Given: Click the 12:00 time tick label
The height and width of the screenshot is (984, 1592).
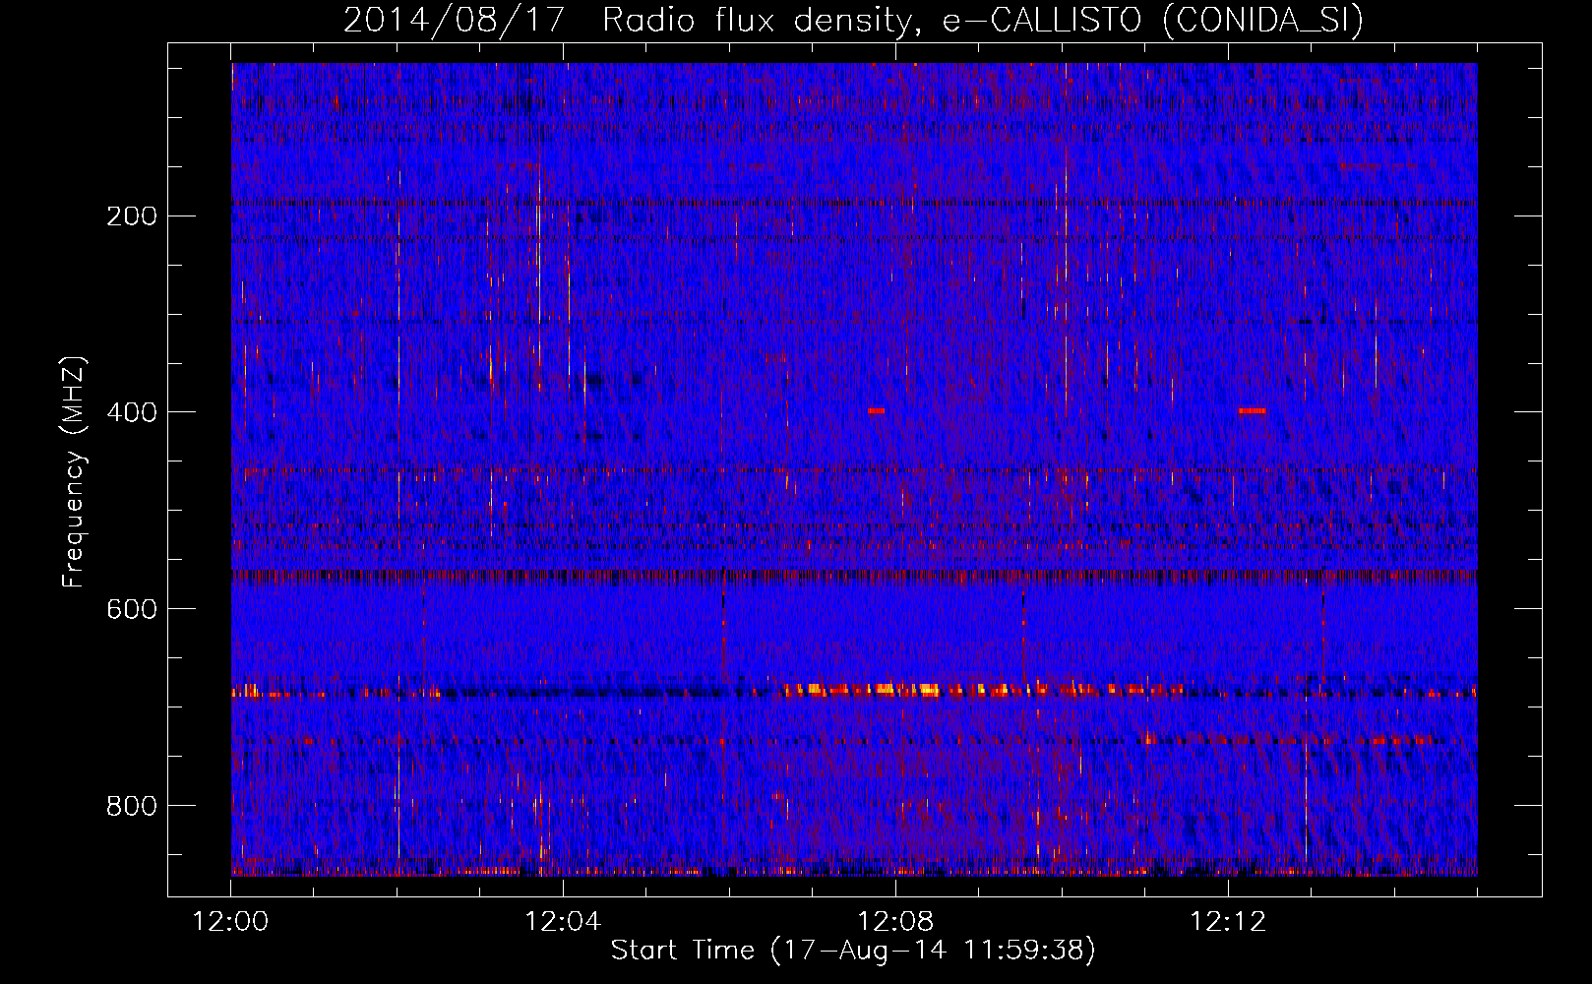Looking at the screenshot, I should [231, 921].
